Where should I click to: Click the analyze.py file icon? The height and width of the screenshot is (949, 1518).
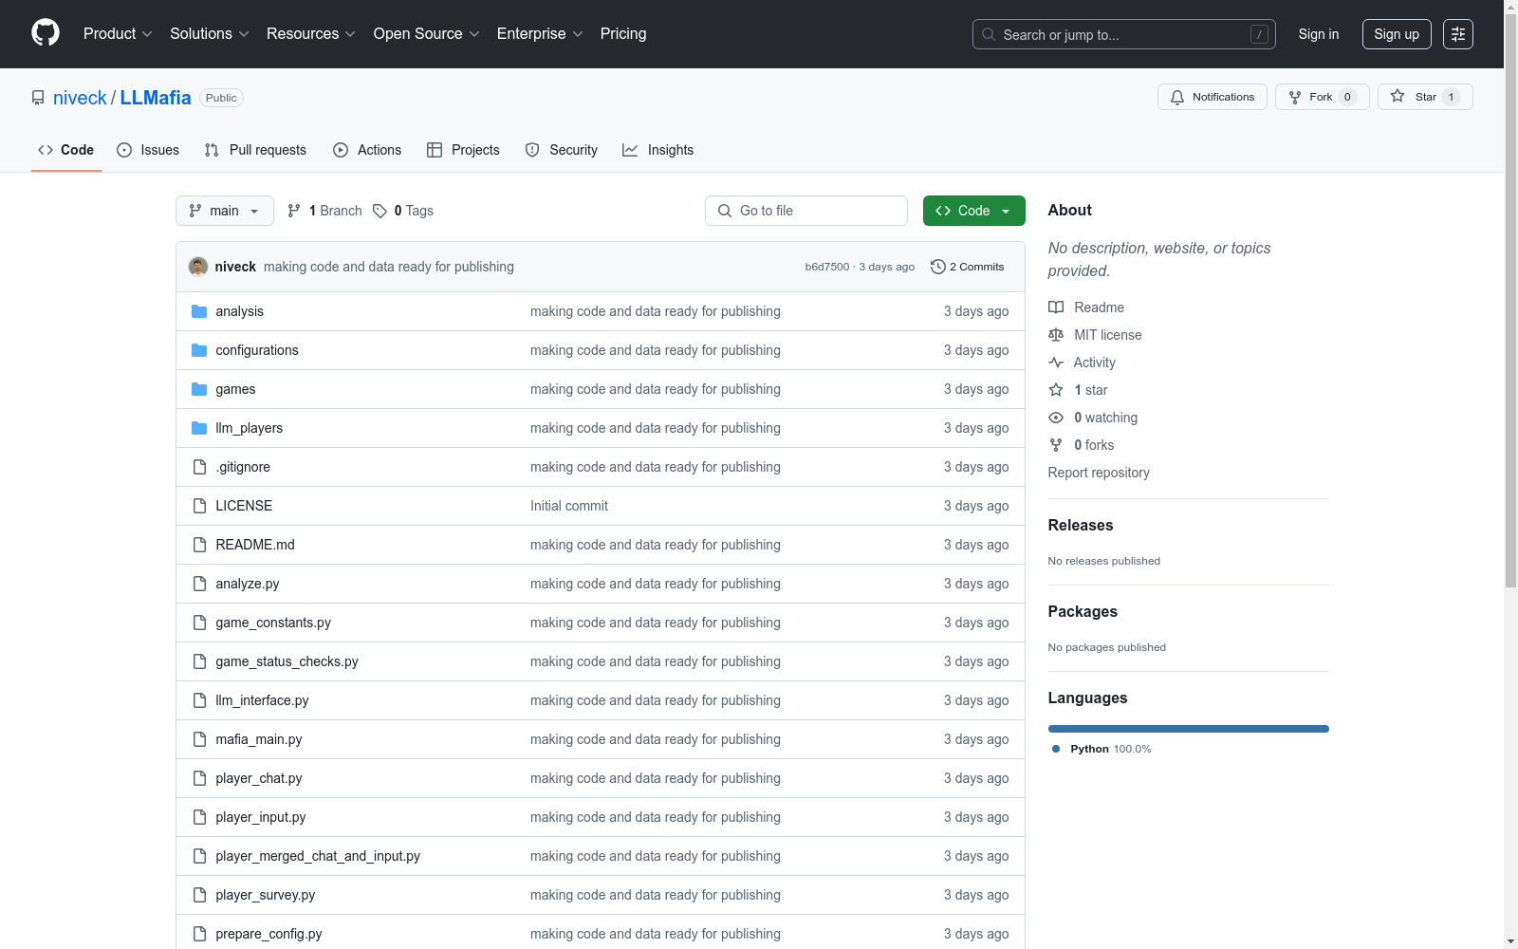click(199, 584)
